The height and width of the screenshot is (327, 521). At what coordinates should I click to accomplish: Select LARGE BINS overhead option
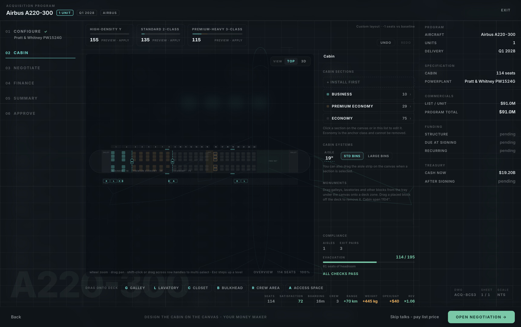point(378,156)
